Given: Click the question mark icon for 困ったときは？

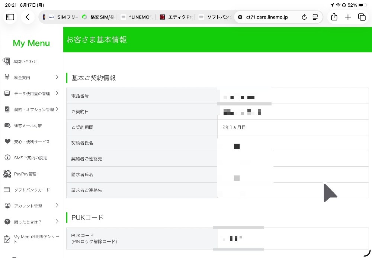Looking at the screenshot, I should coord(7,222).
